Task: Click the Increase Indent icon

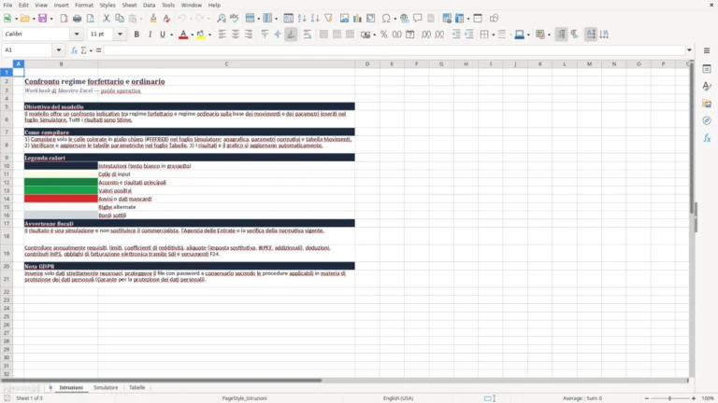Action: click(x=456, y=35)
